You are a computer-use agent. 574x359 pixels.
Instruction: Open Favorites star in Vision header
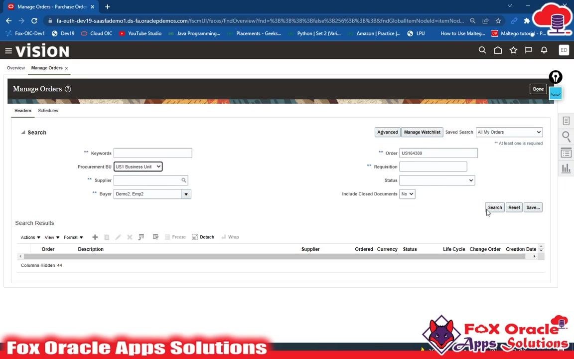pos(513,50)
